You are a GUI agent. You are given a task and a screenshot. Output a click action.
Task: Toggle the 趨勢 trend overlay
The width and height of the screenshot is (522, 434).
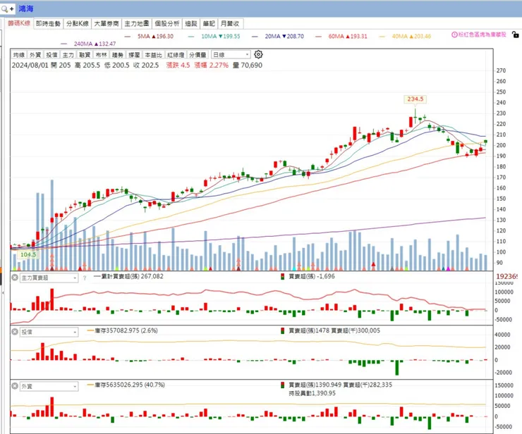(x=118, y=55)
